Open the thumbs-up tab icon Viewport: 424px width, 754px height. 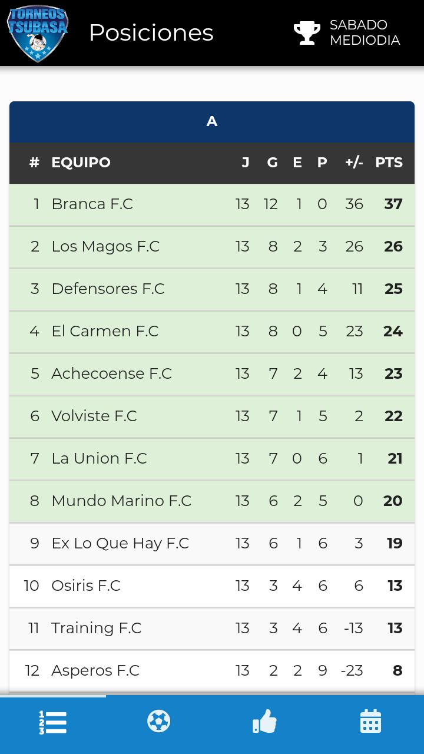click(x=264, y=722)
